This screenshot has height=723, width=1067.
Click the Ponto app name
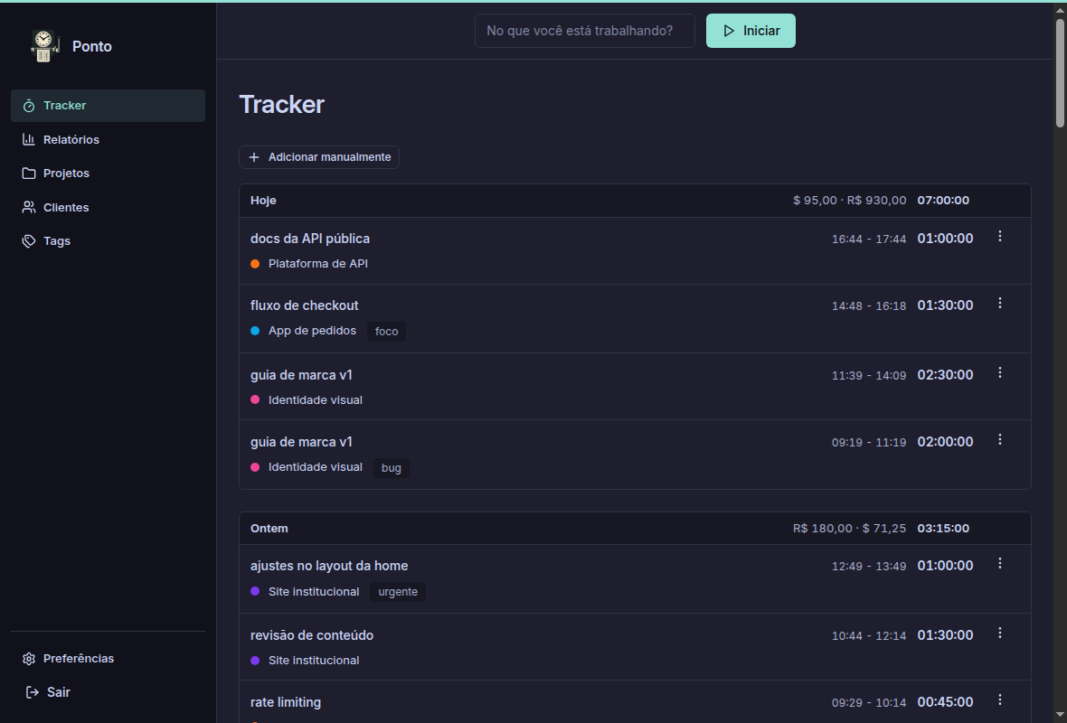[x=92, y=46]
